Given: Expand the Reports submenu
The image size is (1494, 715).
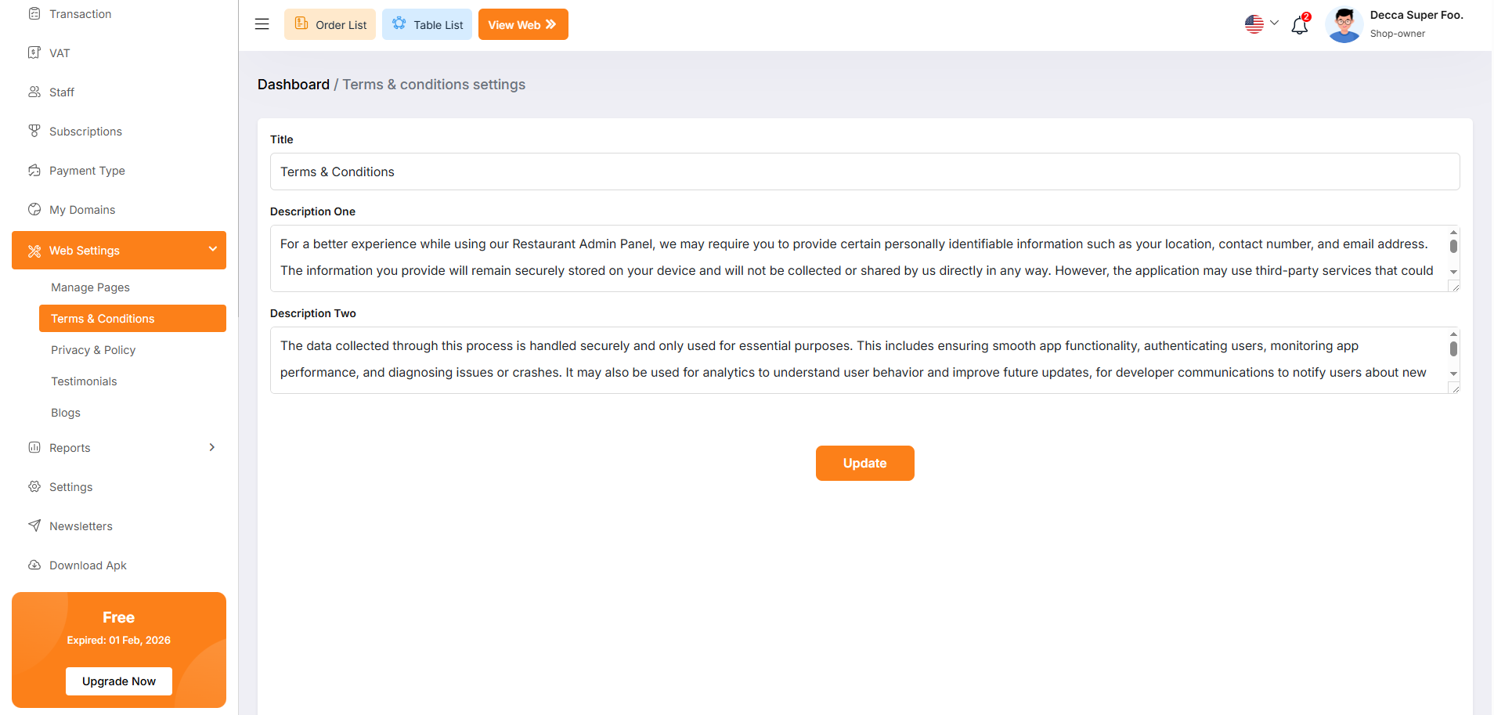Looking at the screenshot, I should (211, 448).
